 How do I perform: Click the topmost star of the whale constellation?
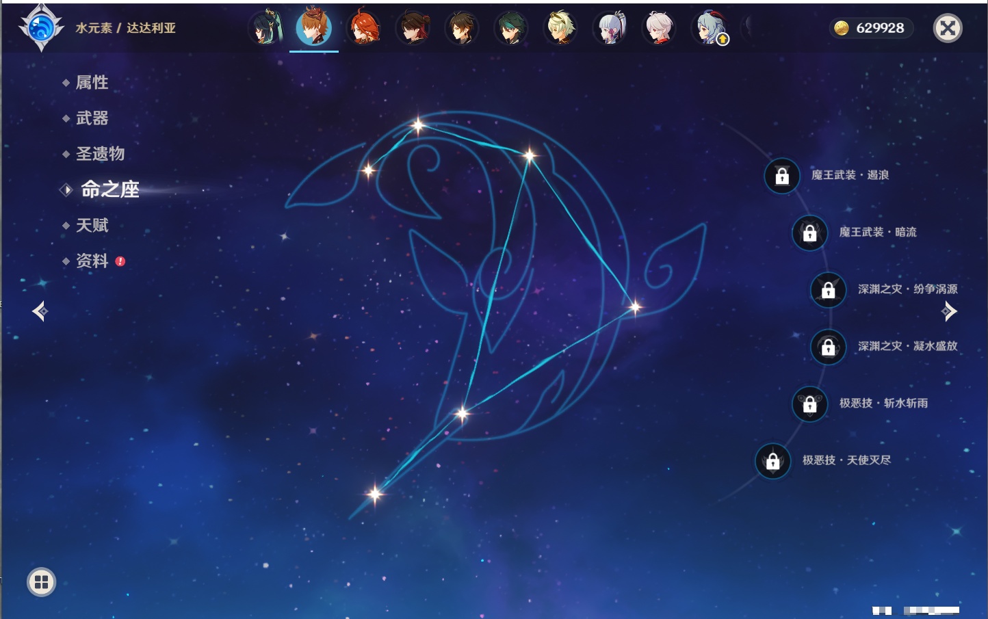tap(418, 125)
